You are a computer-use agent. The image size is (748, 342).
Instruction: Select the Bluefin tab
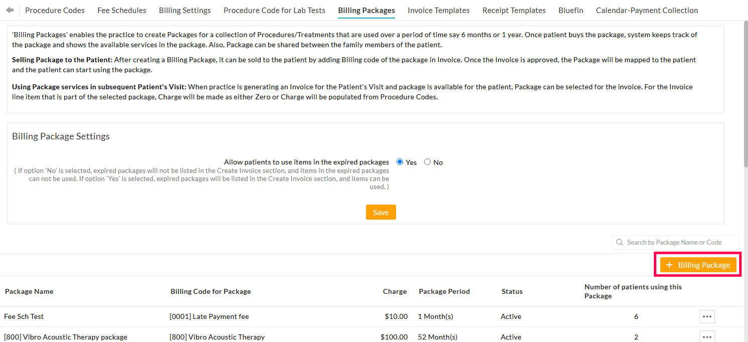coord(571,10)
